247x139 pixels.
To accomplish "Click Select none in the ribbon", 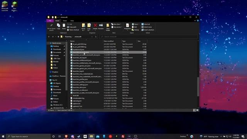I will click(x=147, y=27).
